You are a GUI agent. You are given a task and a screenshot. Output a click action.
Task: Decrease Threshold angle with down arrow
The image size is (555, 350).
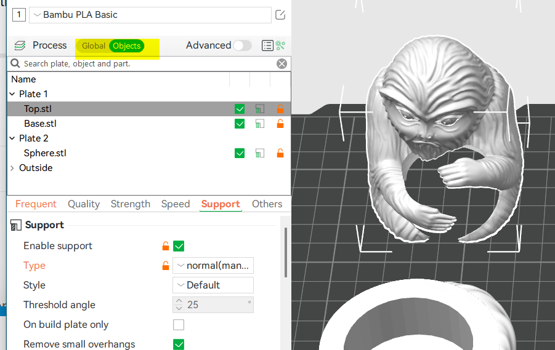tap(179, 308)
